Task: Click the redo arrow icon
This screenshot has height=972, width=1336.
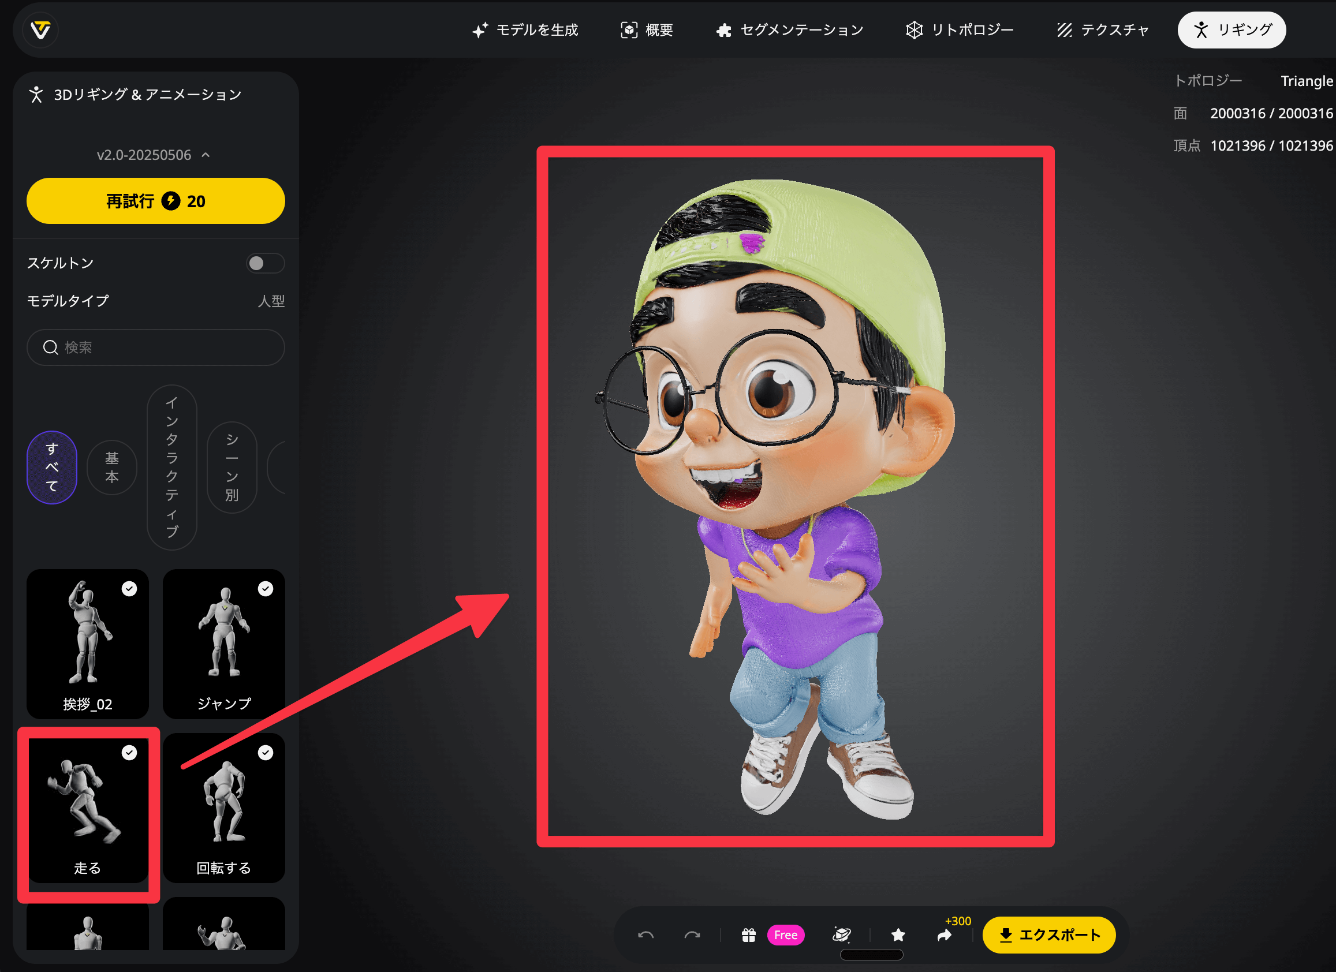Action: coord(692,934)
